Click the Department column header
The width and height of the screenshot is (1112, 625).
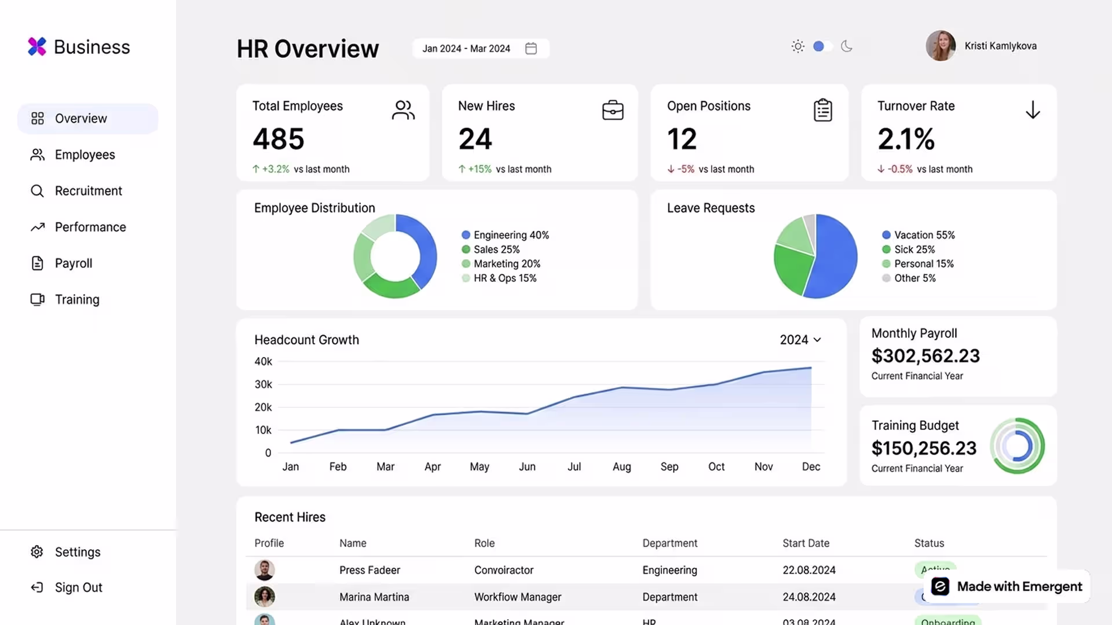click(670, 543)
